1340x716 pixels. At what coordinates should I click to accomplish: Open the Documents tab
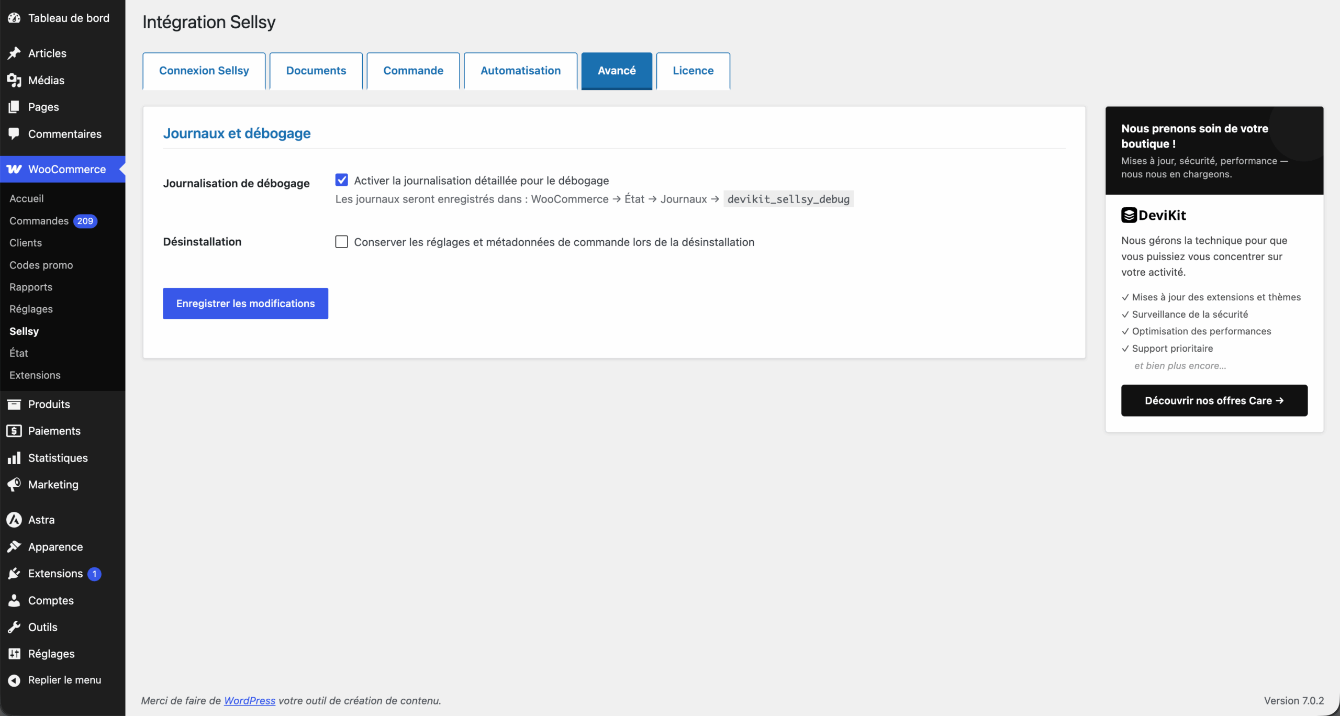pos(316,71)
